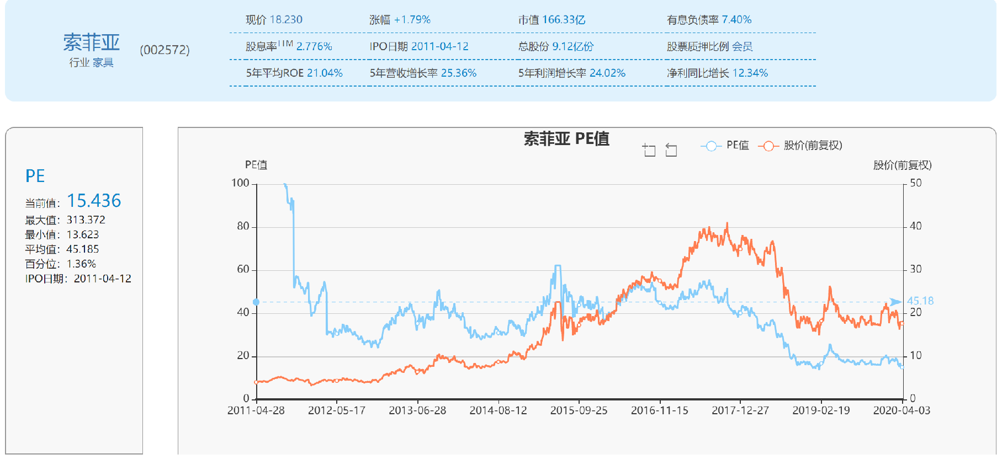Image resolution: width=997 pixels, height=465 pixels.
Task: Click the stock code (002572)
Action: coord(165,50)
